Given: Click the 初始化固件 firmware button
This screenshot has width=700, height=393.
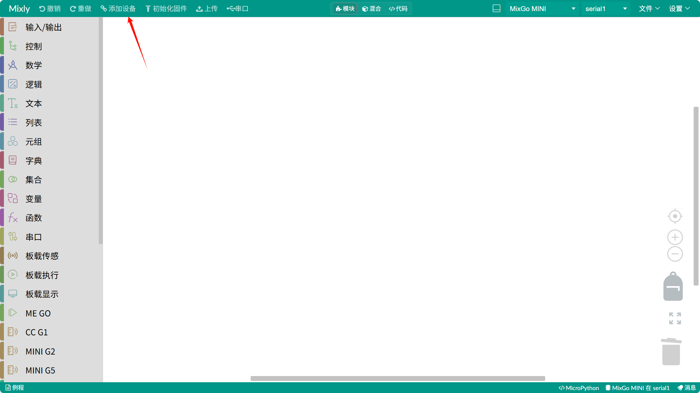Looking at the screenshot, I should click(x=166, y=9).
